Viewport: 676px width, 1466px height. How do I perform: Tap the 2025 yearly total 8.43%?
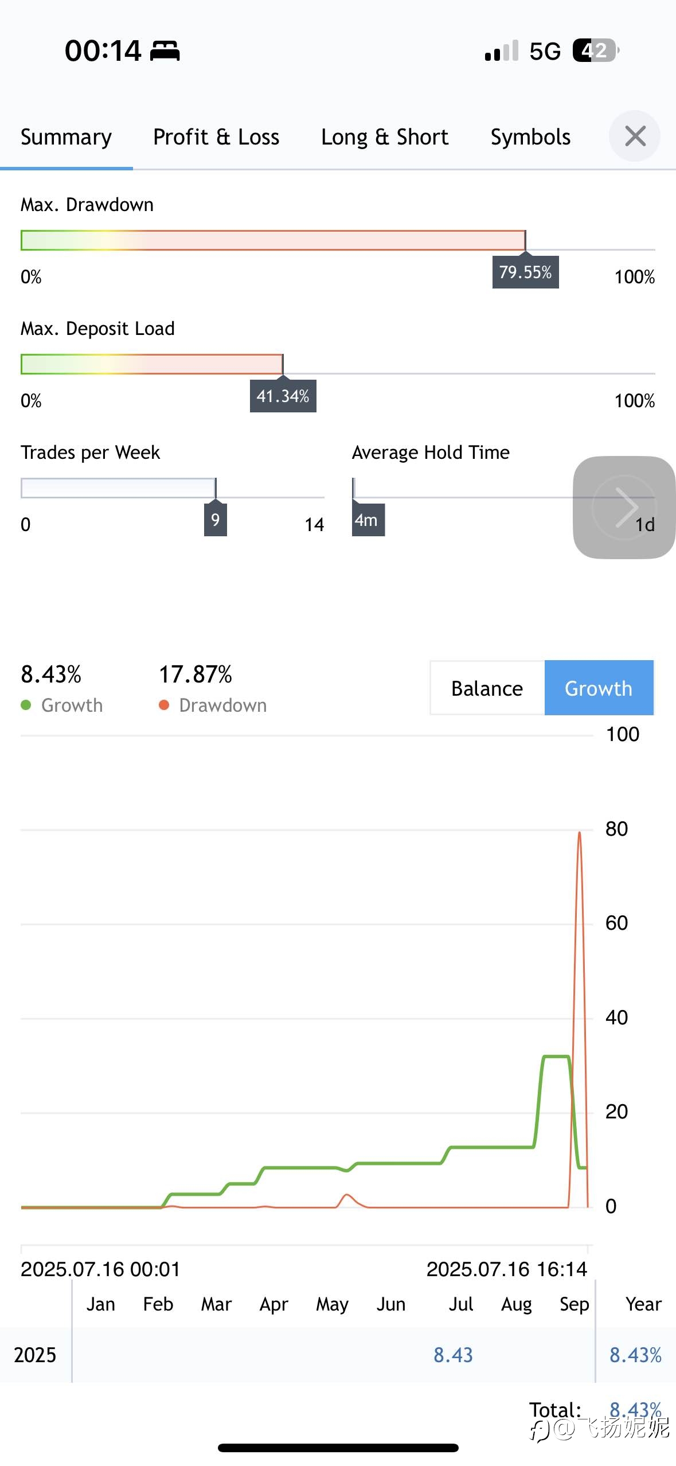(x=635, y=1355)
